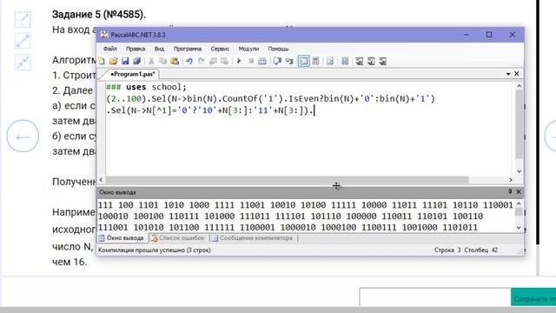The height and width of the screenshot is (313, 556).
Task: Open the Вид menu
Action: (159, 49)
